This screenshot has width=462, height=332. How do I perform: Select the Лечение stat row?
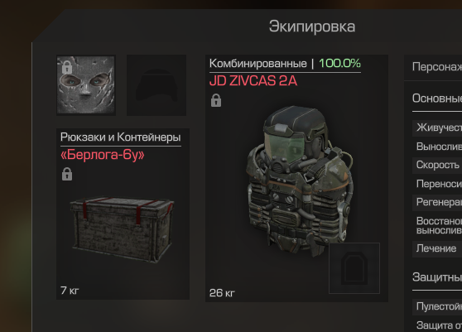pos(437,248)
